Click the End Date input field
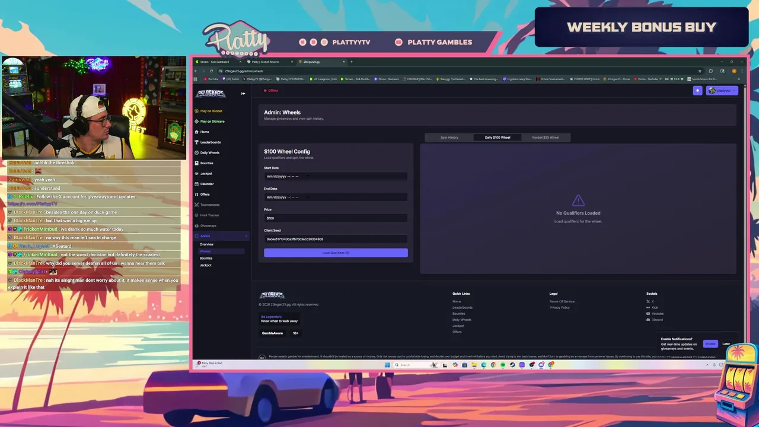759x427 pixels. point(336,197)
